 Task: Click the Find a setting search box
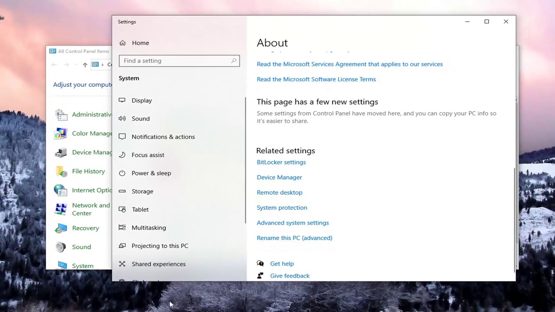click(179, 61)
